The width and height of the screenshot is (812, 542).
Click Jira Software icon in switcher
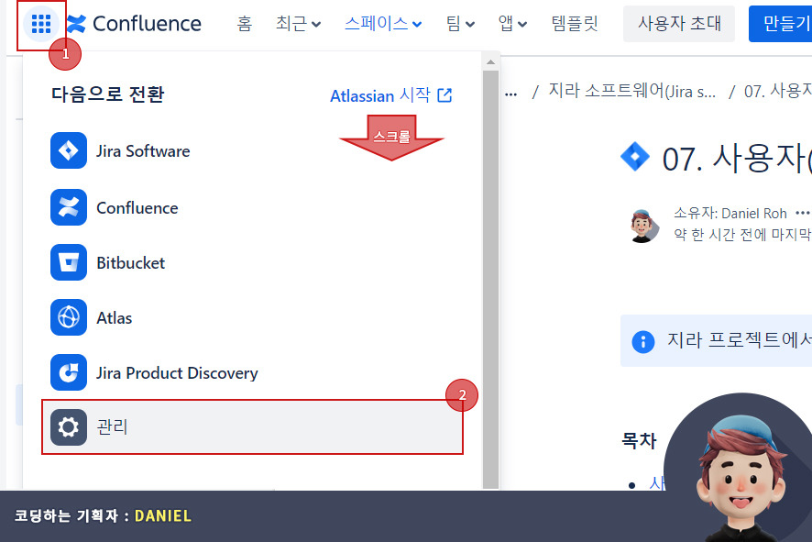tap(69, 150)
